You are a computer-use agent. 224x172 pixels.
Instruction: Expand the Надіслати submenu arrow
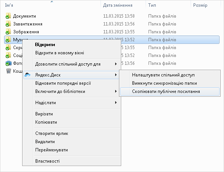116,103
